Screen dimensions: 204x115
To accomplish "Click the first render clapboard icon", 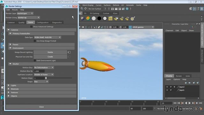I will pos(113,9).
